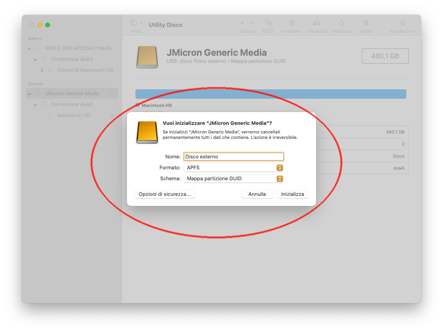The width and height of the screenshot is (443, 332).
Task: Select JMicron Generic Media in sidebar
Action: 72,94
